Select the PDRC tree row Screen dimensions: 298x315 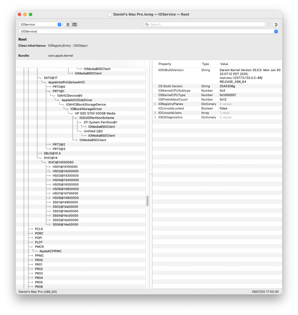click(x=81, y=234)
